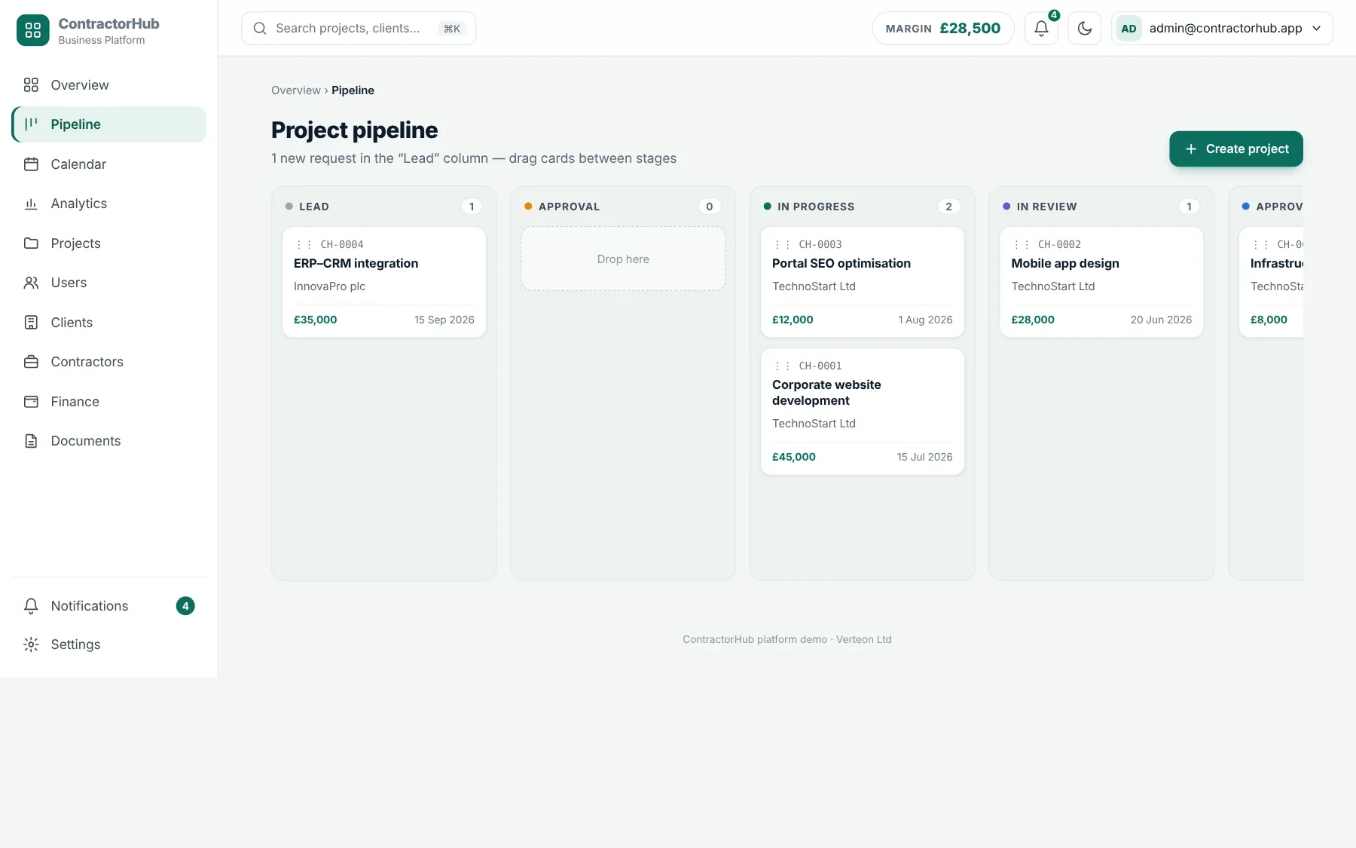This screenshot has height=848, width=1356.
Task: Click the ⌘K shortcut badge
Action: pyautogui.click(x=452, y=29)
